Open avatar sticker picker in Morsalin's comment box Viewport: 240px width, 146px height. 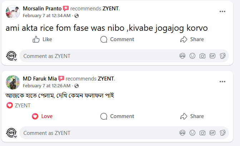click(x=182, y=56)
